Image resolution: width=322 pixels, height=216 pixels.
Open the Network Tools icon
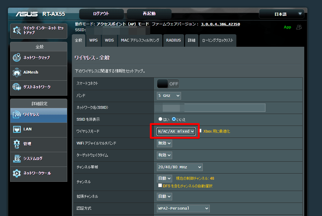point(17,173)
